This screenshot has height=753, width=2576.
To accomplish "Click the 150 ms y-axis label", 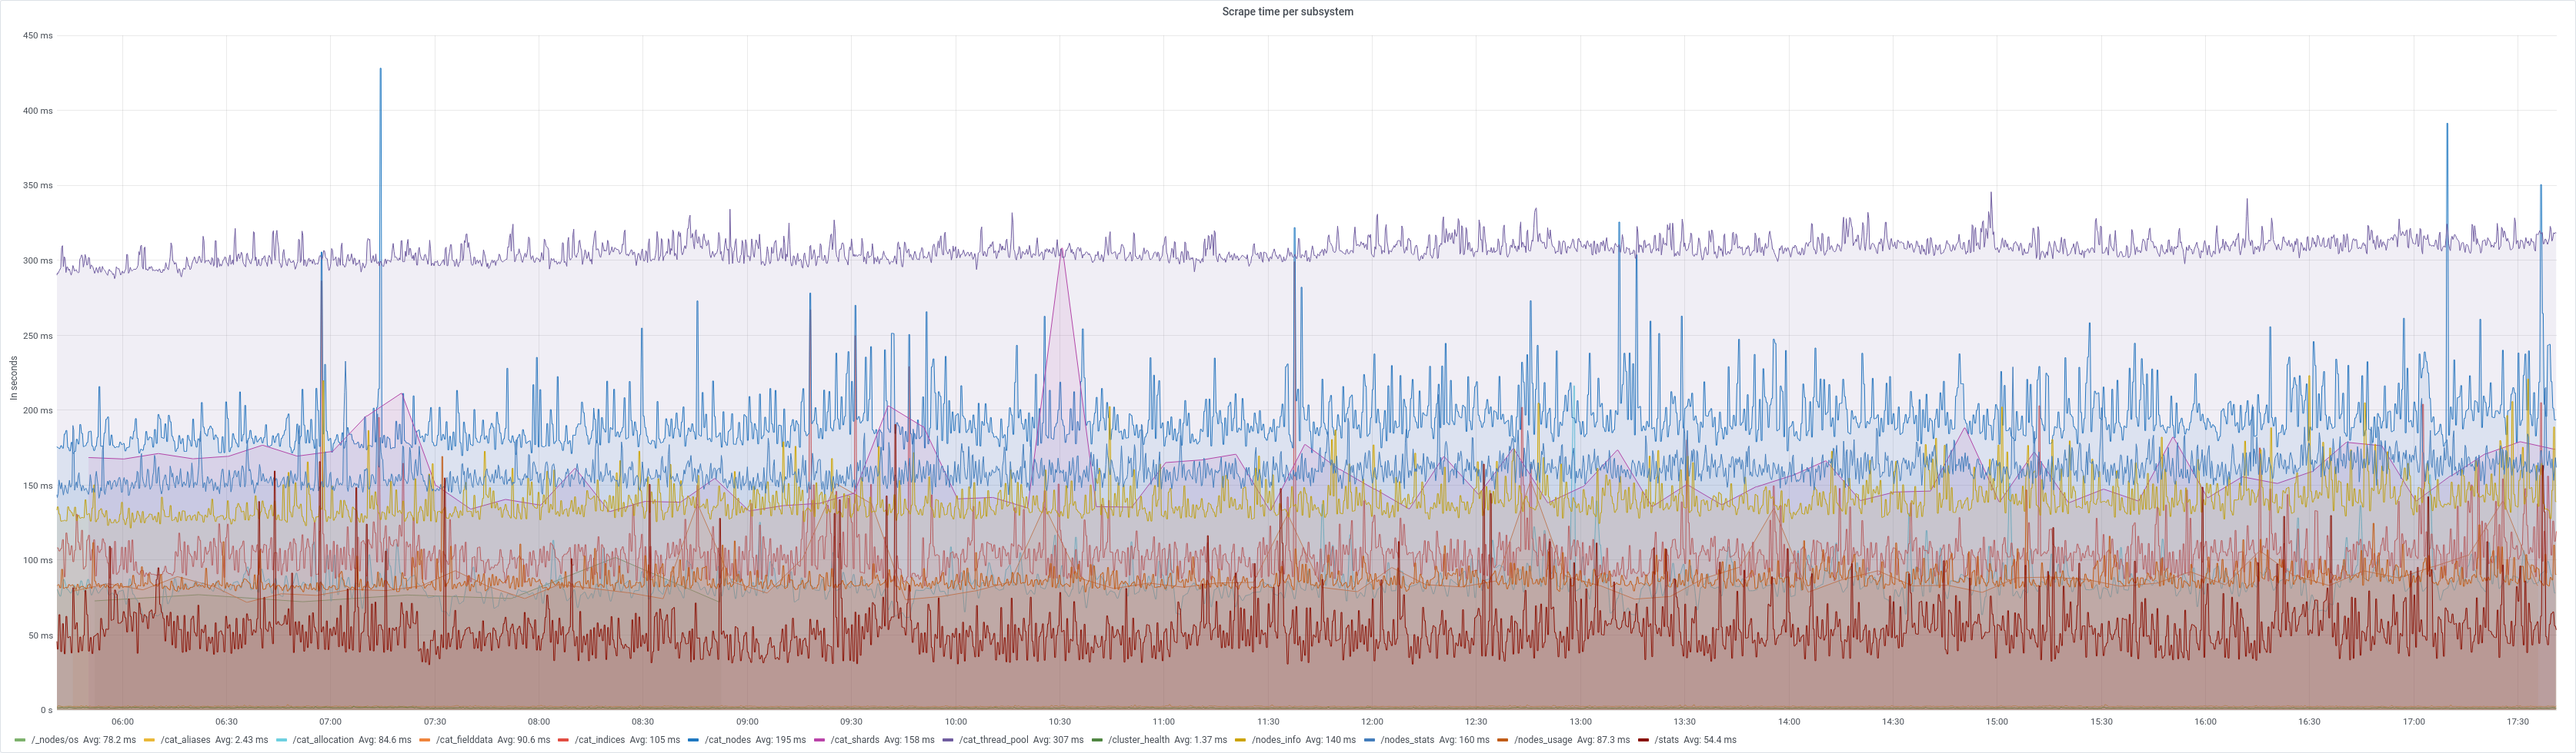I will click(38, 486).
